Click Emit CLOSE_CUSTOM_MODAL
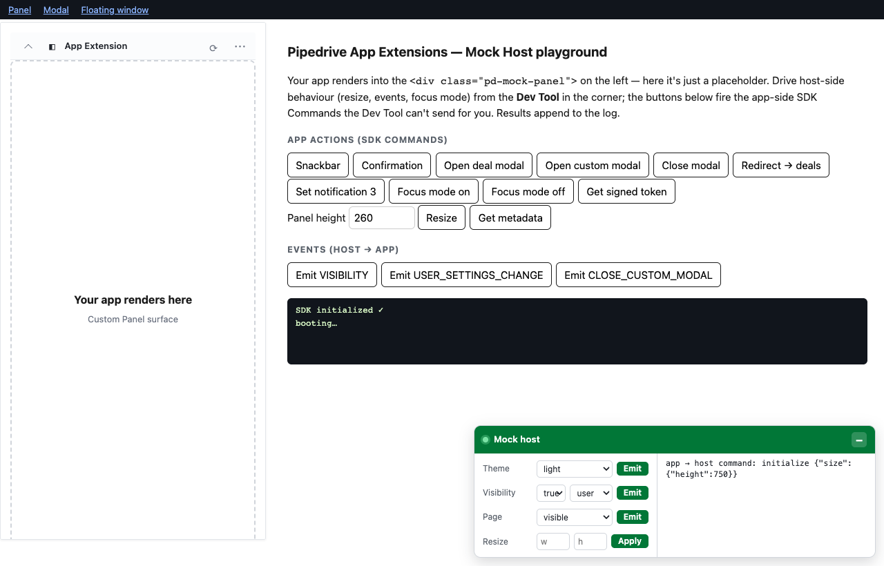 [638, 275]
